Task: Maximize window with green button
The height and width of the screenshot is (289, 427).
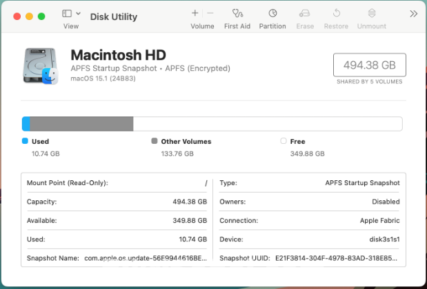Action: [x=41, y=17]
